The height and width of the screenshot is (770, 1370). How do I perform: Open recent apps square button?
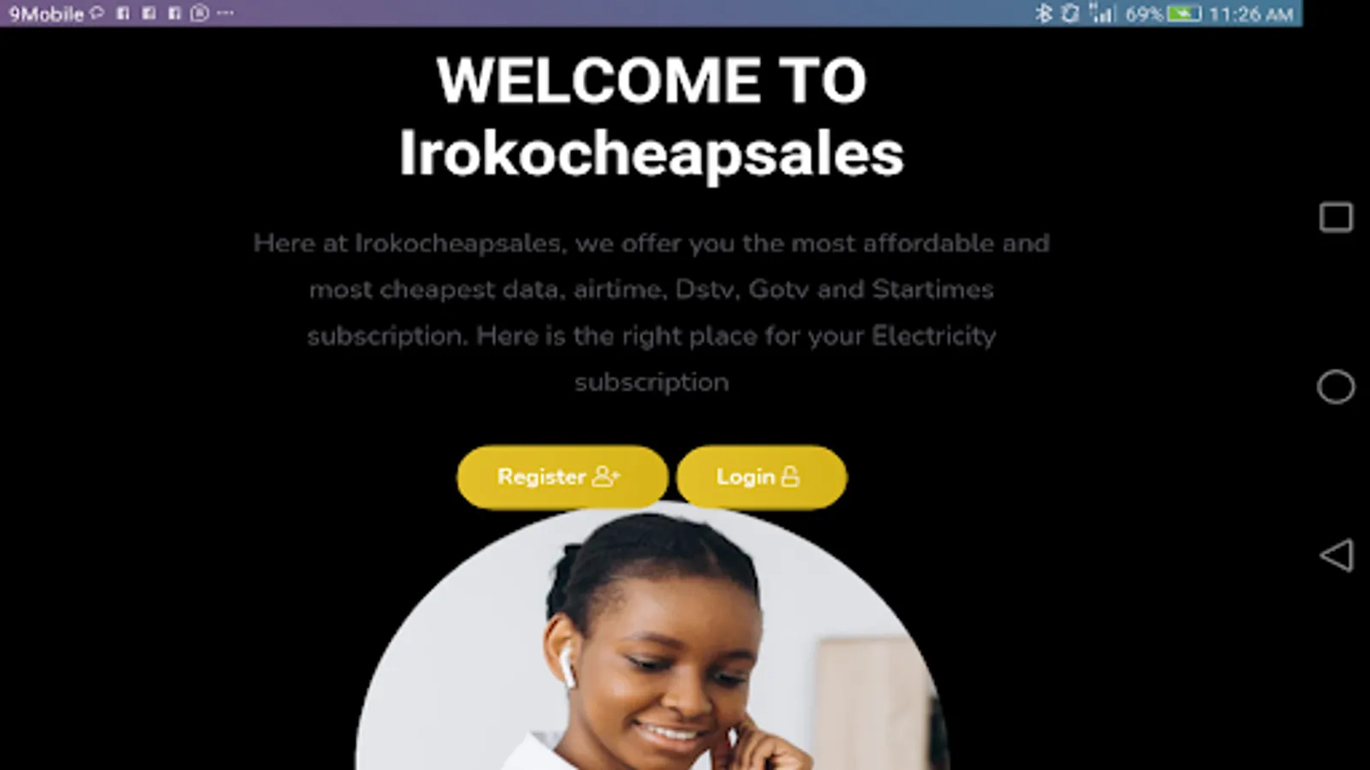[x=1336, y=217]
